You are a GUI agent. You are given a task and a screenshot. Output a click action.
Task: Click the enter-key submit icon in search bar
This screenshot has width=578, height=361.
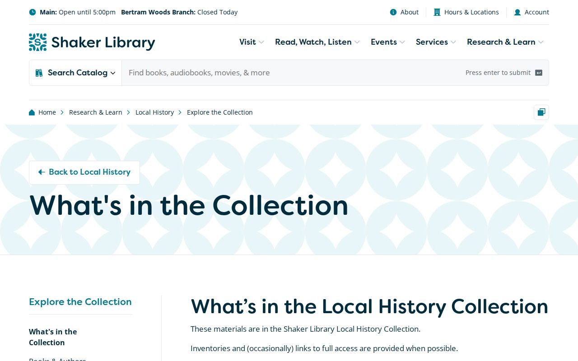click(539, 73)
